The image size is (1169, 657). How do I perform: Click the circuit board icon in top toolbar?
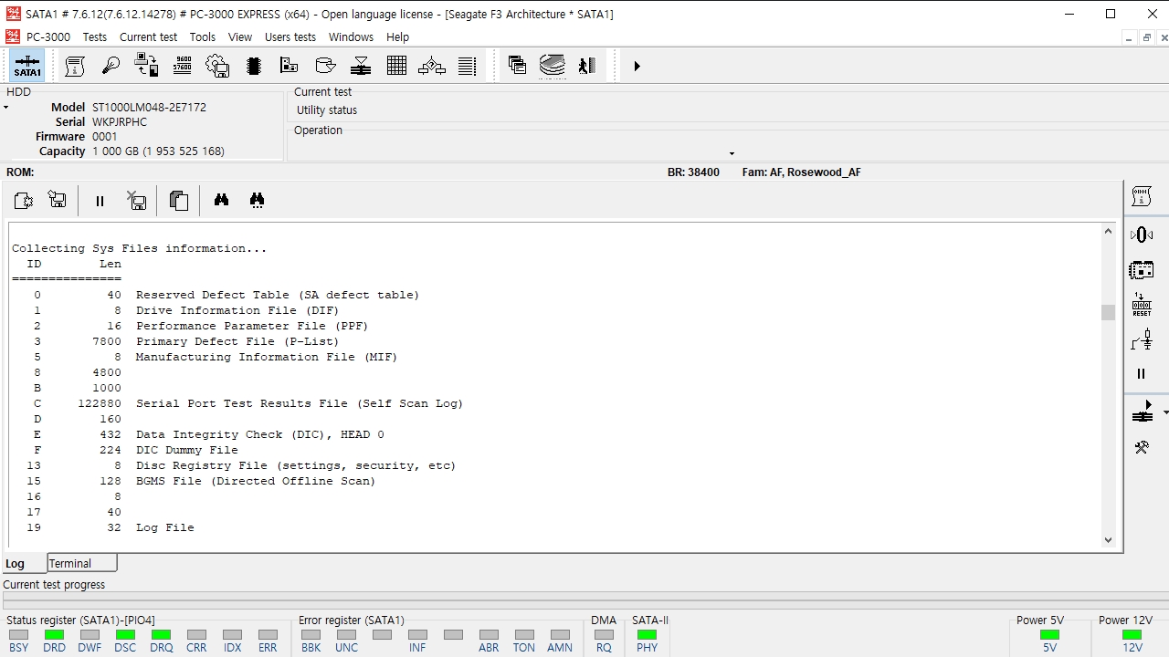(290, 66)
